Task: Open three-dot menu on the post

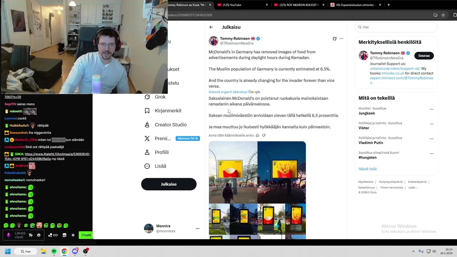Action: (x=341, y=39)
